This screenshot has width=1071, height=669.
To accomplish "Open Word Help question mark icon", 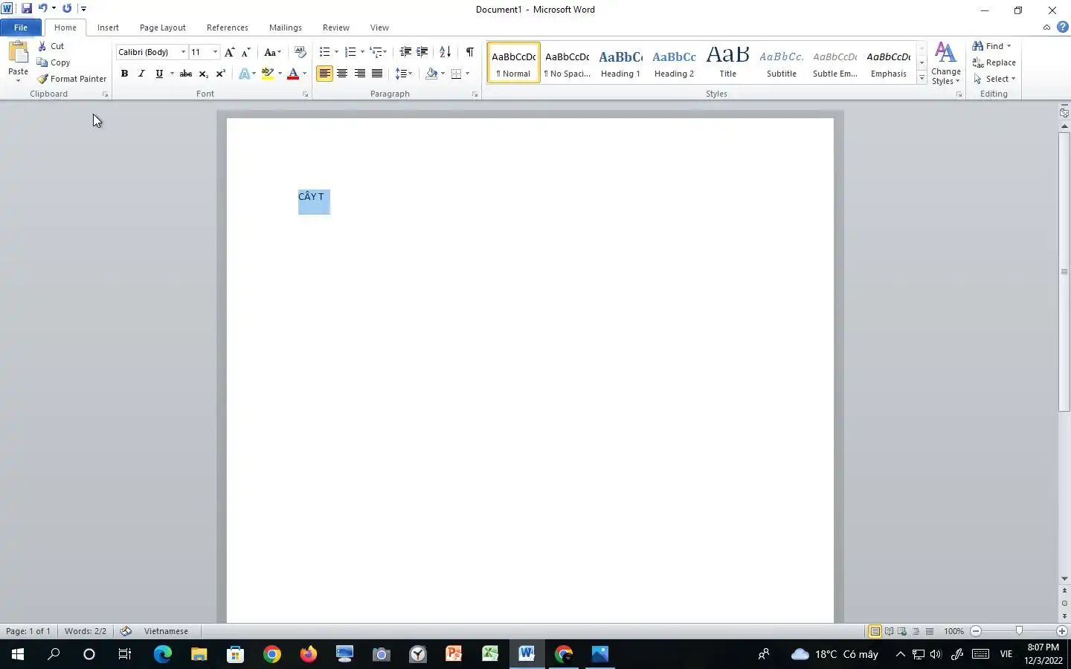I will pos(1063,28).
